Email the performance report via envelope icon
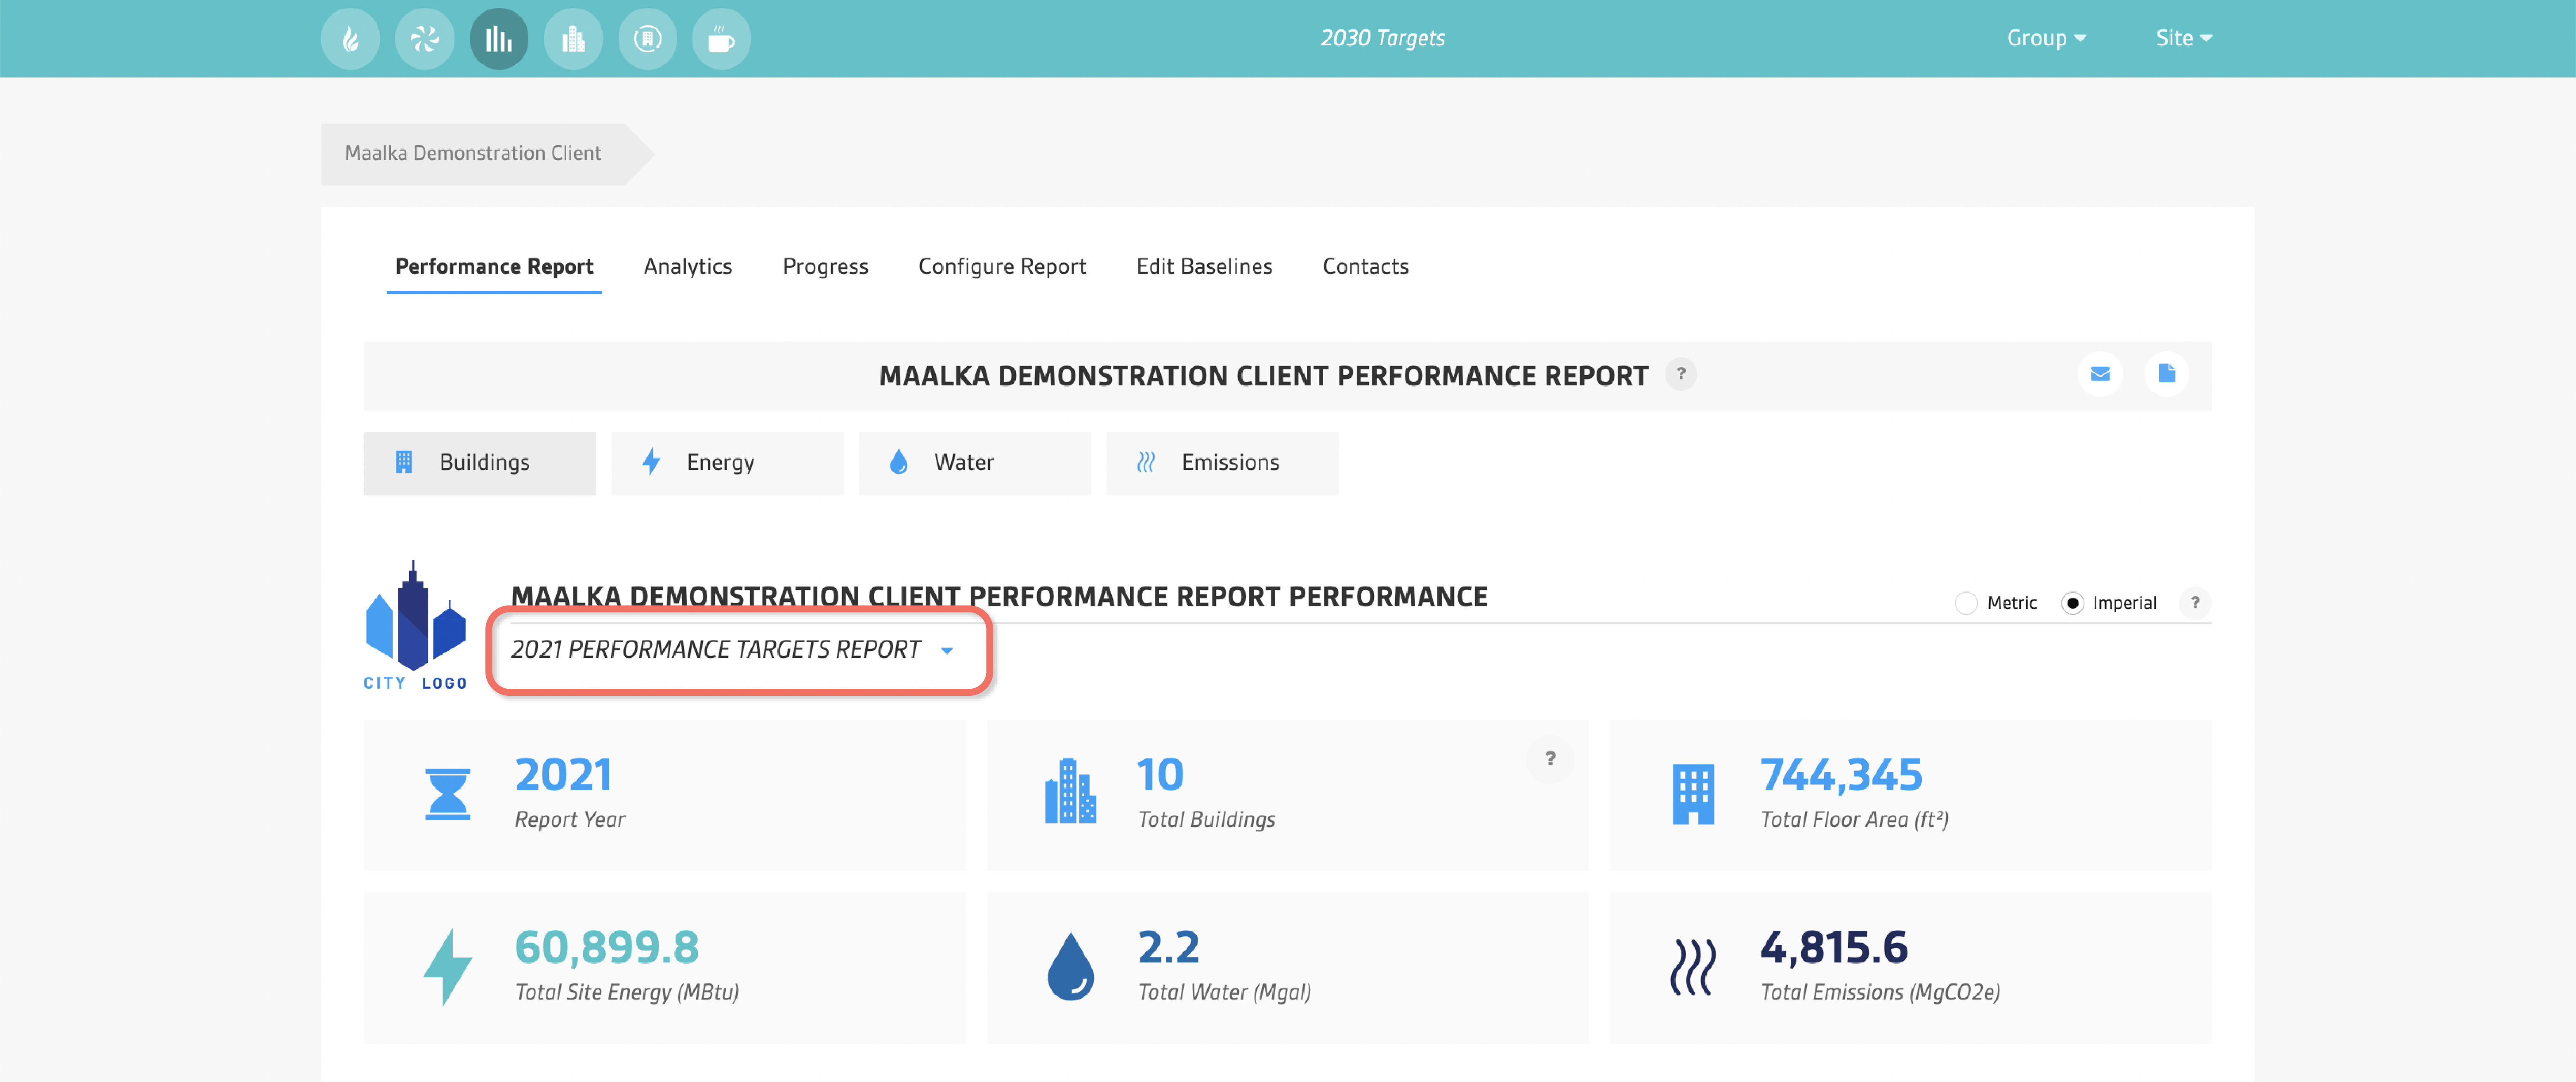 tap(2100, 374)
